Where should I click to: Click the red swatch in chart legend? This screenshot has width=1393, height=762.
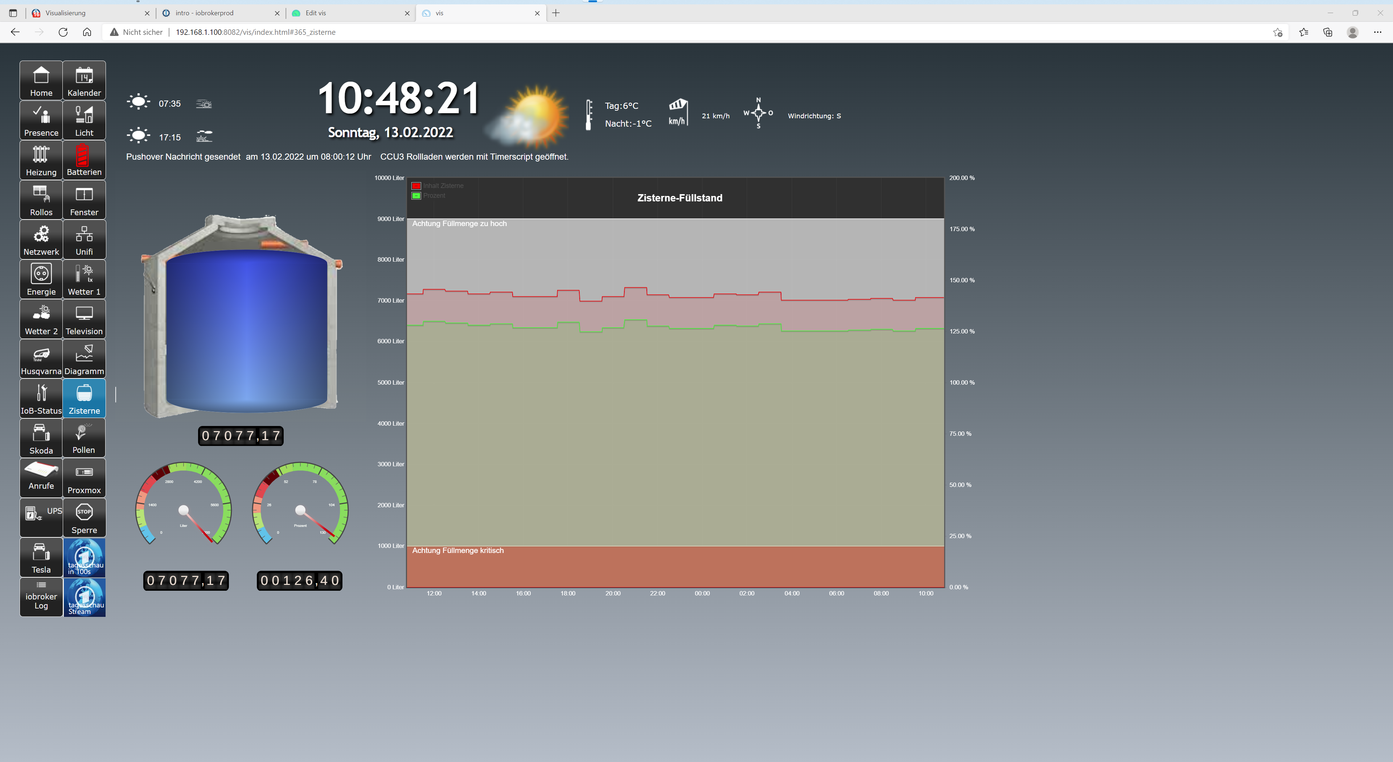pos(416,185)
